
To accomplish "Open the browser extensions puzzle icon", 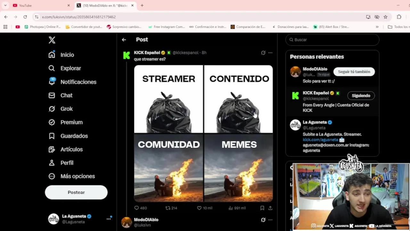I will [x=399, y=17].
